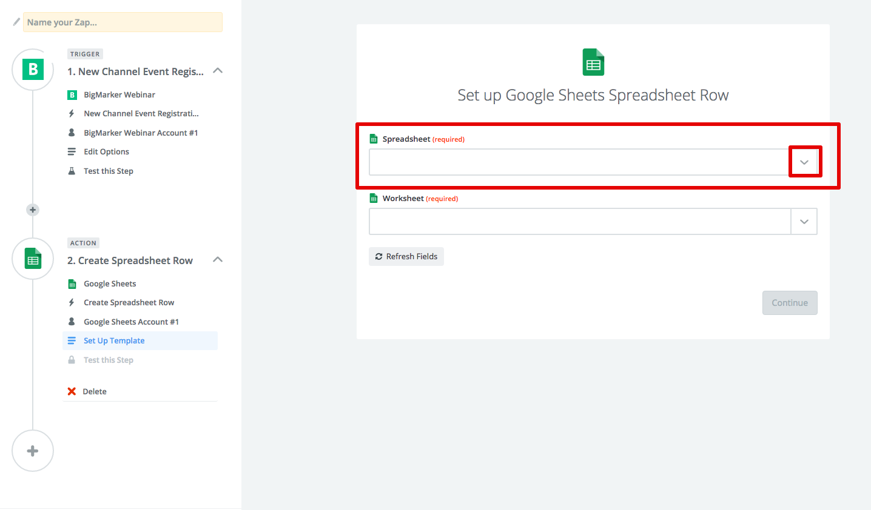Click the Google Sheets icon beside Worksheet label
Viewport: 871px width, 510px height.
click(374, 198)
